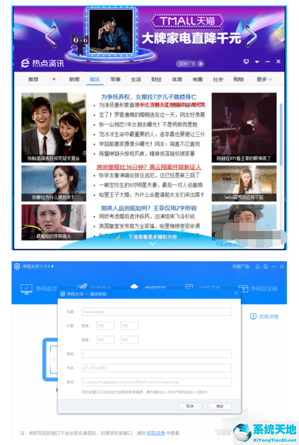Open article 张一山相恋7年女朋友曝光

point(148,124)
